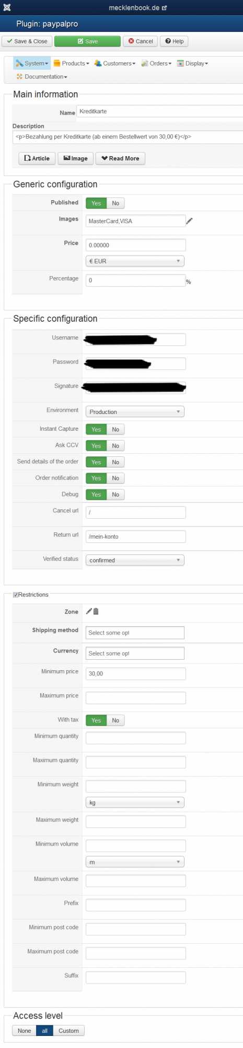Screen dimensions: 243x1048
Task: Click the Save & Close button
Action: click(x=27, y=41)
